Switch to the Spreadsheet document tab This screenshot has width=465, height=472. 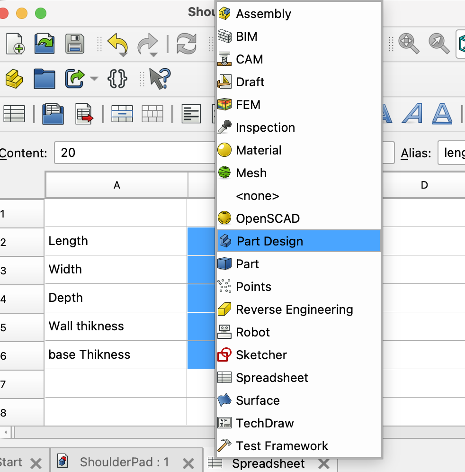[268, 463]
